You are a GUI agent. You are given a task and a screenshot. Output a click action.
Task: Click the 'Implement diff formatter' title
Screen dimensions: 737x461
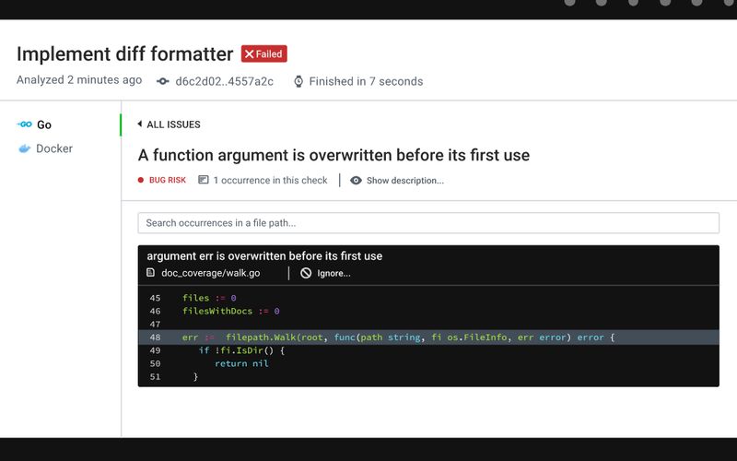(x=124, y=54)
